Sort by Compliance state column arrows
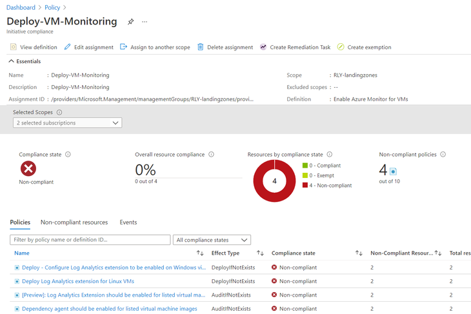Image resolution: width=471 pixels, height=314 pixels. (359, 253)
